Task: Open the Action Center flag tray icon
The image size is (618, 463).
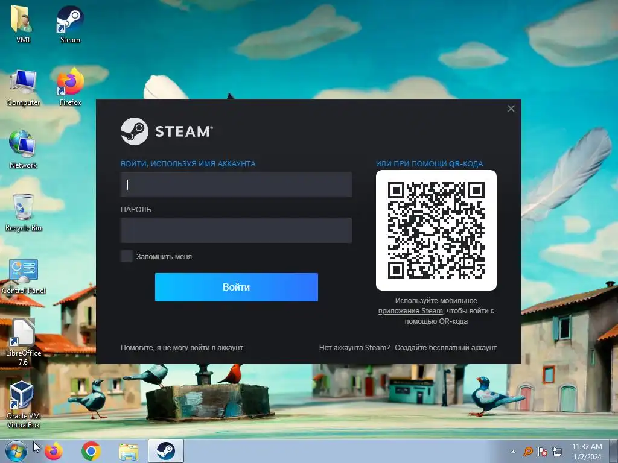Action: [543, 452]
